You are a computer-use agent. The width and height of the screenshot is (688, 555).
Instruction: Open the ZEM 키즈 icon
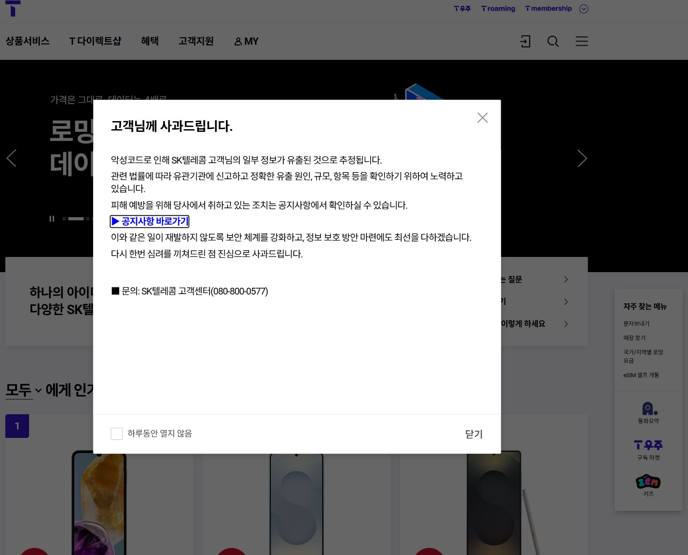point(649,485)
